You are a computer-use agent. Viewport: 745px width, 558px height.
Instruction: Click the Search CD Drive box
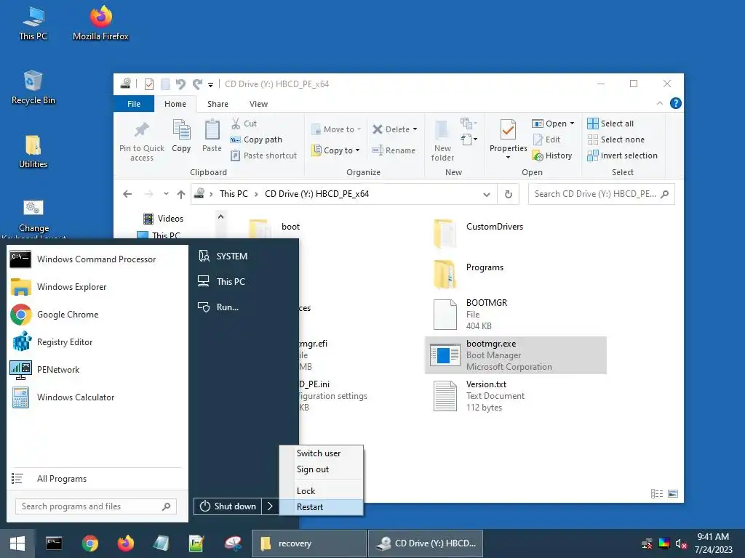602,194
